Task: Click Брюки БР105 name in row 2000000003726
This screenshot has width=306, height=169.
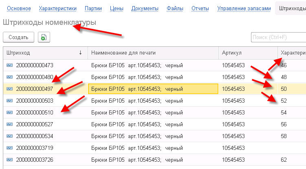Action: 137,160
